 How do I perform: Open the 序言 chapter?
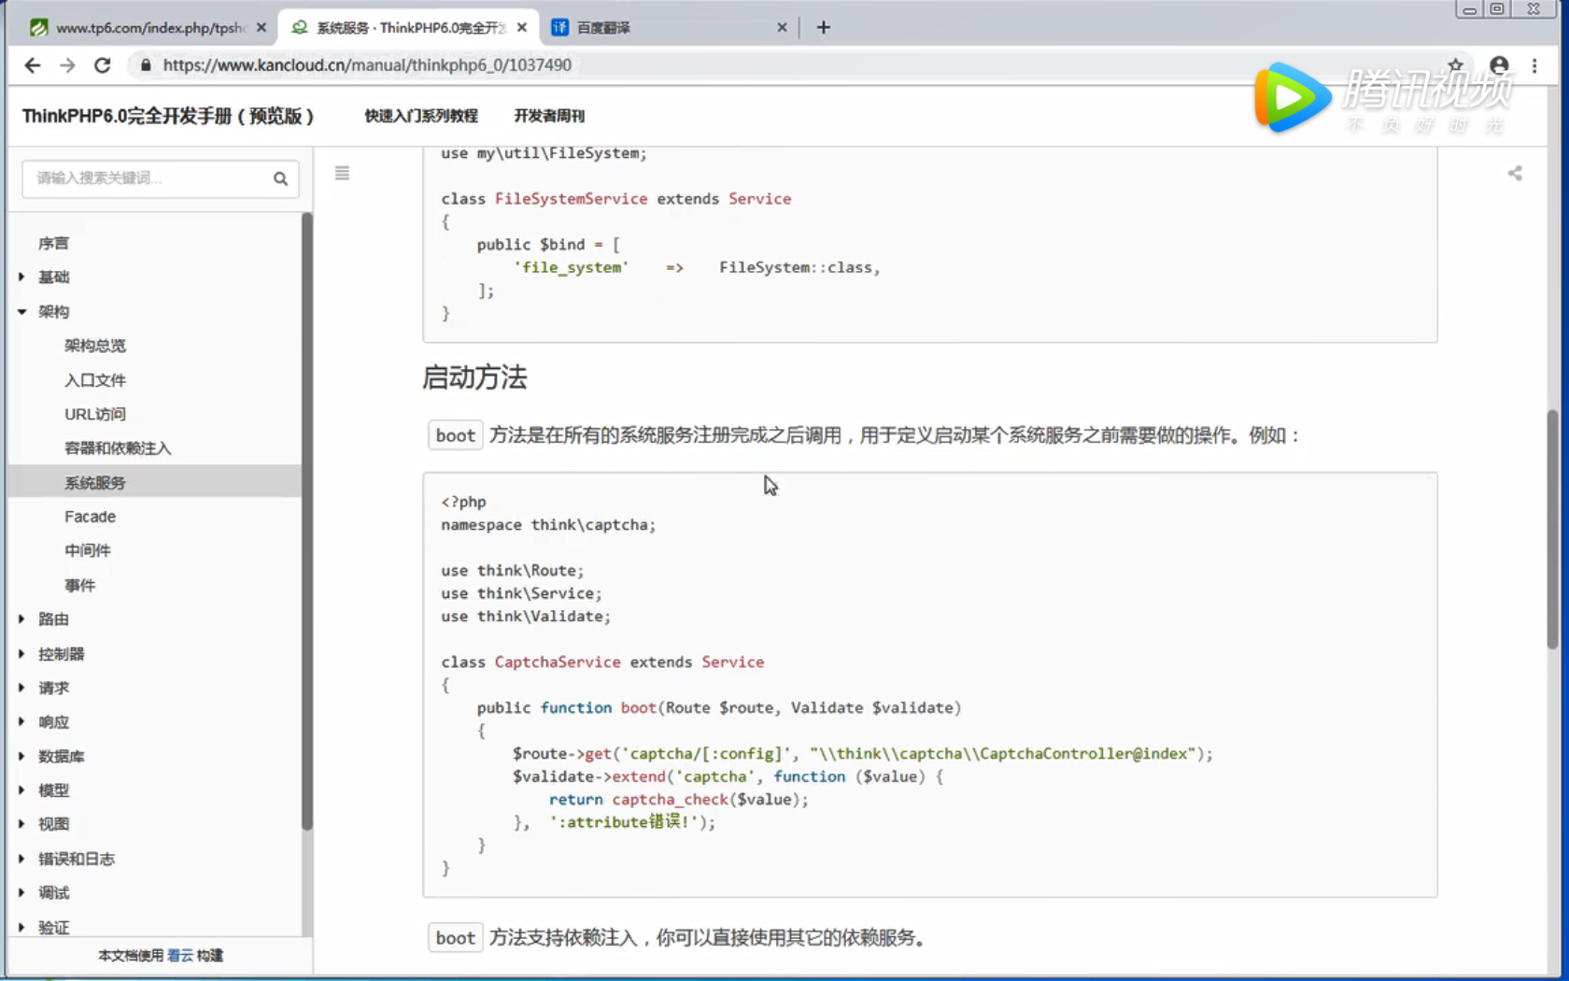pyautogui.click(x=53, y=243)
